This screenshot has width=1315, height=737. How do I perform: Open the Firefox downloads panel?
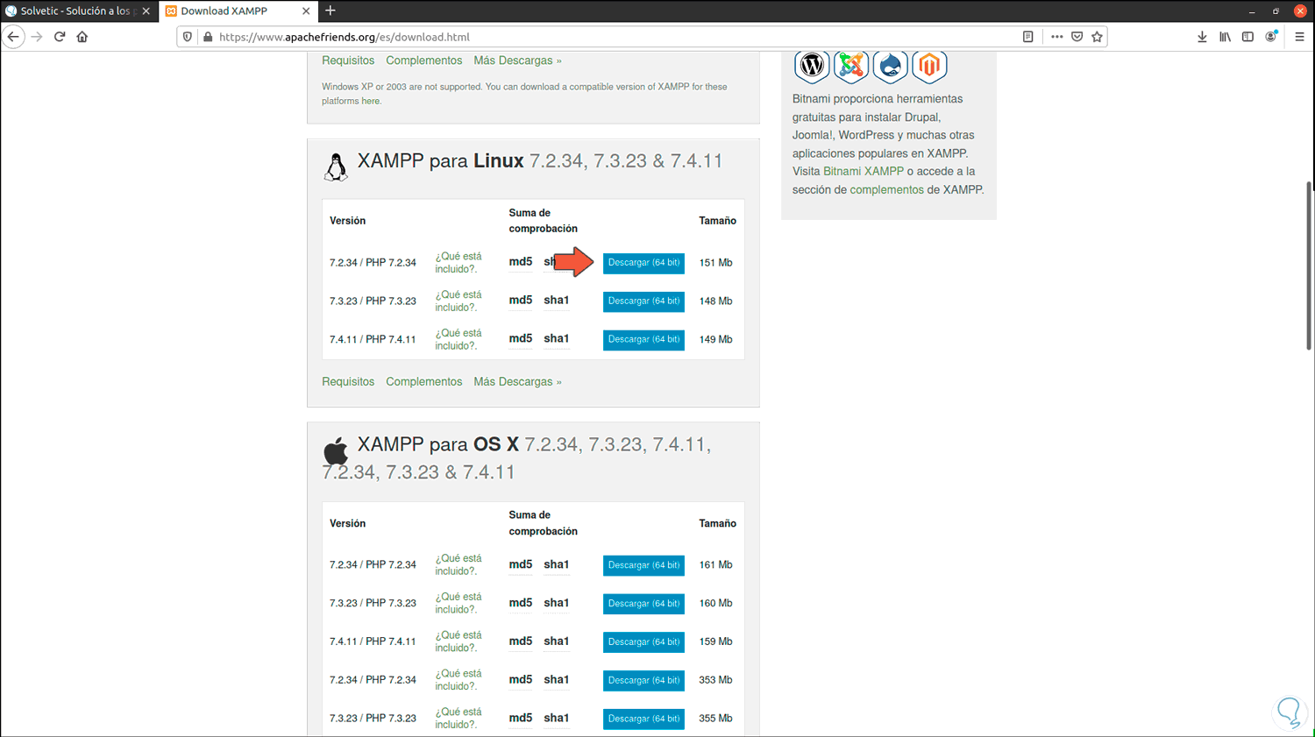pos(1202,37)
